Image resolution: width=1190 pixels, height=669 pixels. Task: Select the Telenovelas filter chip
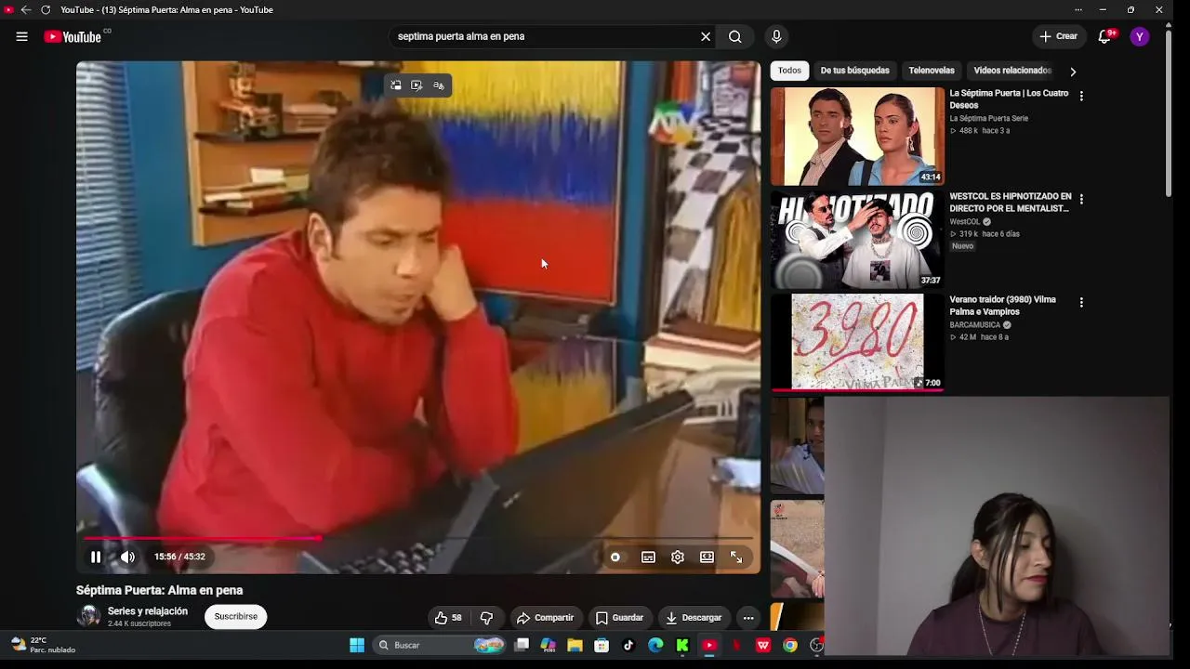coord(932,71)
